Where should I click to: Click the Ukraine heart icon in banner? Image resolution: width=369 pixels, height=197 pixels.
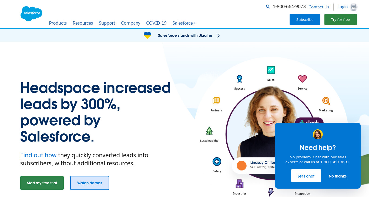(147, 35)
